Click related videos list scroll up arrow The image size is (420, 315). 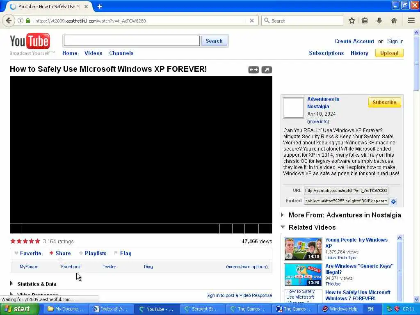coord(399,237)
